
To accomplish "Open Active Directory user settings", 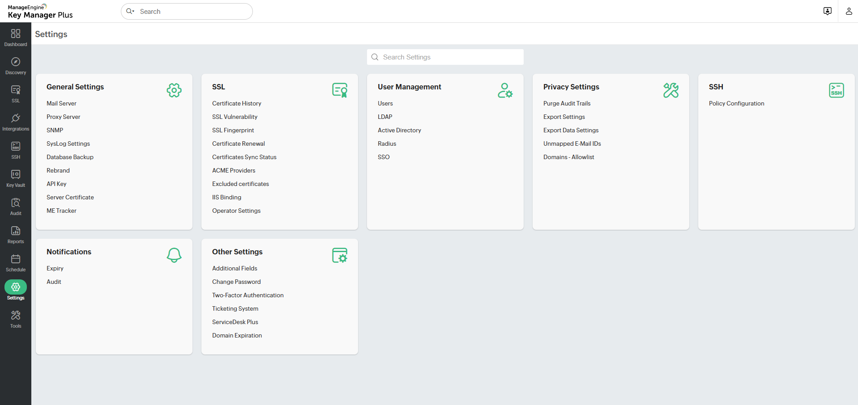I will (x=399, y=130).
